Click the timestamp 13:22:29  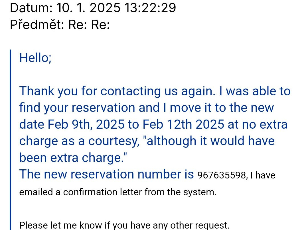point(150,8)
